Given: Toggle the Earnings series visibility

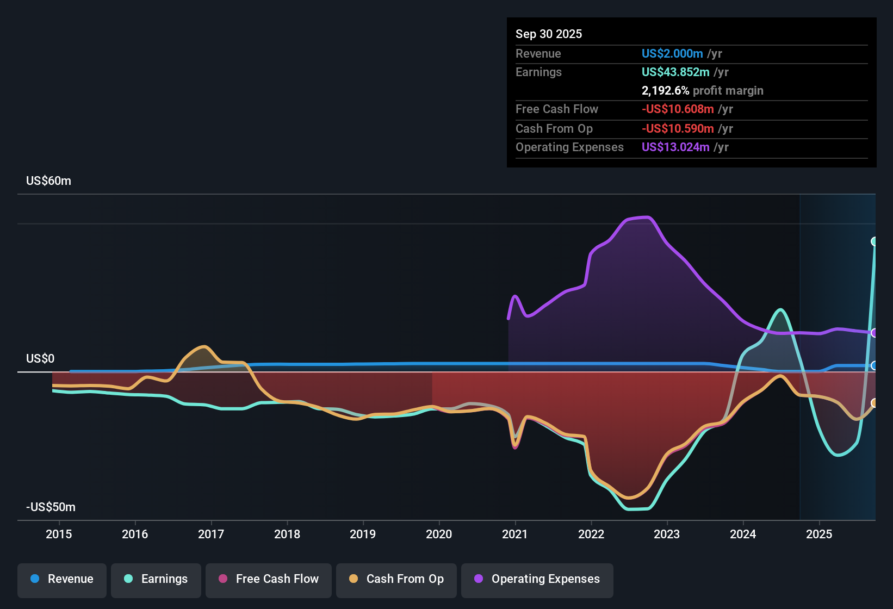Looking at the screenshot, I should (x=156, y=579).
